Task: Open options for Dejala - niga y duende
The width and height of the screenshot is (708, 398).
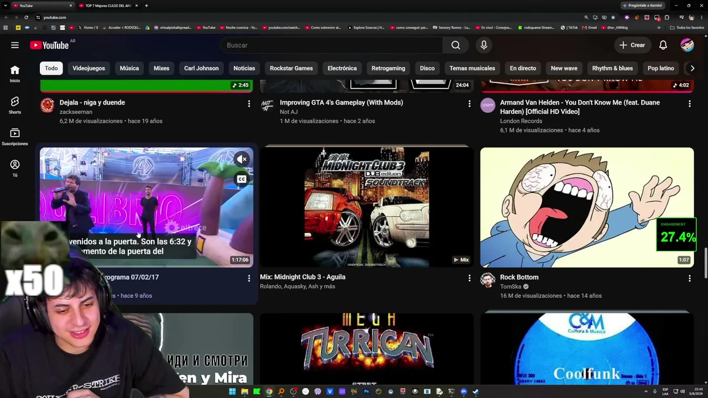Action: [x=249, y=103]
